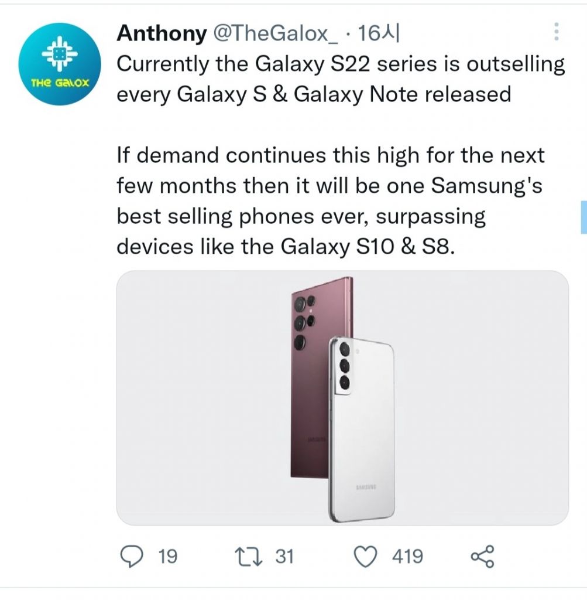Screen dimensions: 587x600
Task: Open the three-dot more options menu
Action: 556,33
